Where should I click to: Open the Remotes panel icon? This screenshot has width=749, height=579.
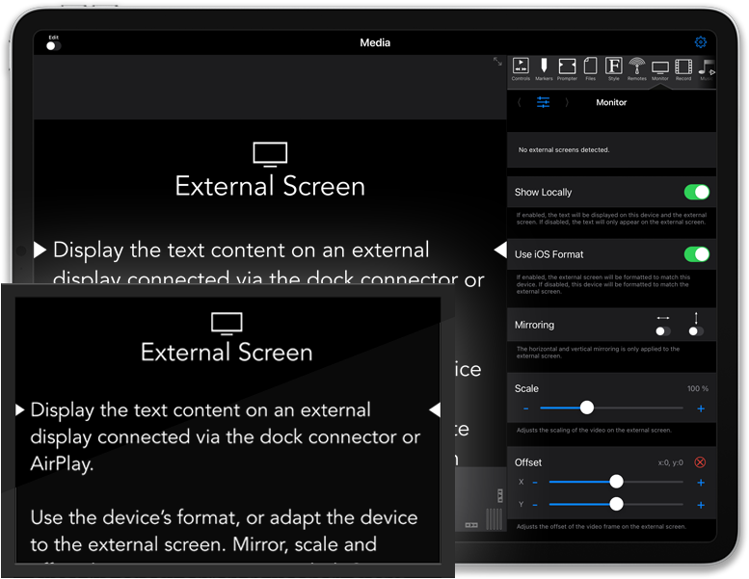point(637,68)
